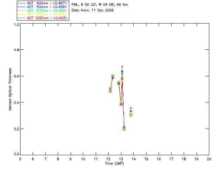Click the 18 hour x-axis label
215x172 pixels.
[x=184, y=159]
